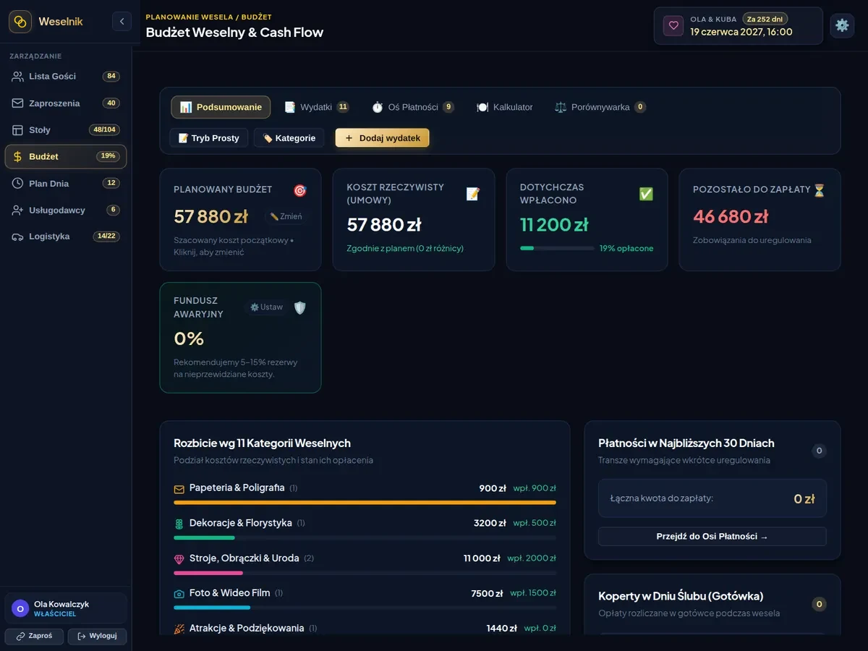
Task: Switch to the Wydatki tab
Action: (x=317, y=107)
